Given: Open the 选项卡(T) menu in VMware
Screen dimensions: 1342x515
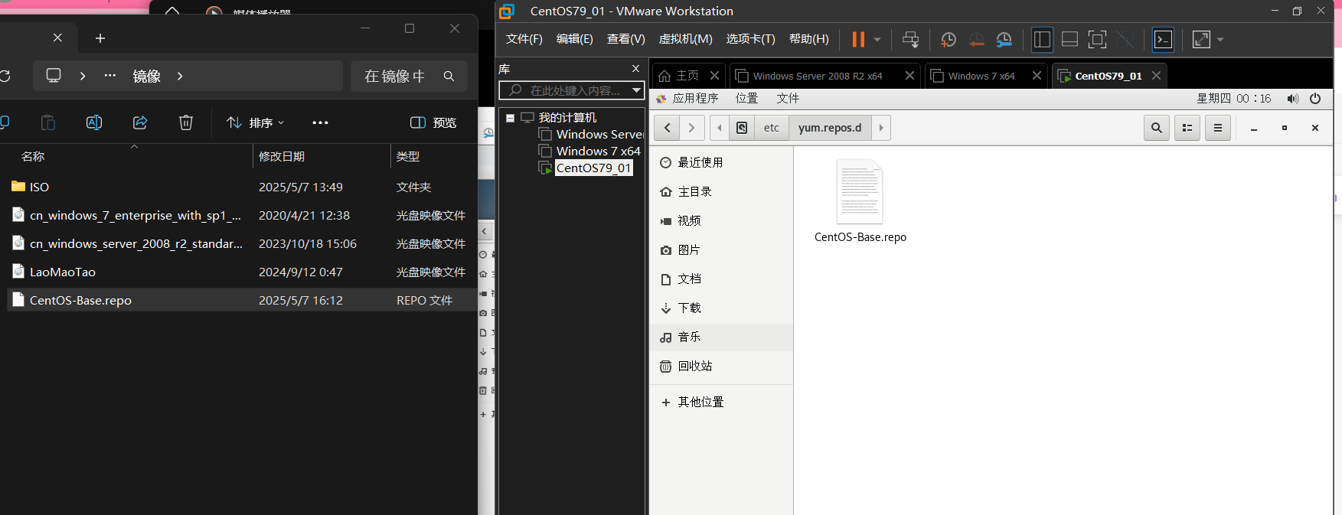Looking at the screenshot, I should point(751,39).
